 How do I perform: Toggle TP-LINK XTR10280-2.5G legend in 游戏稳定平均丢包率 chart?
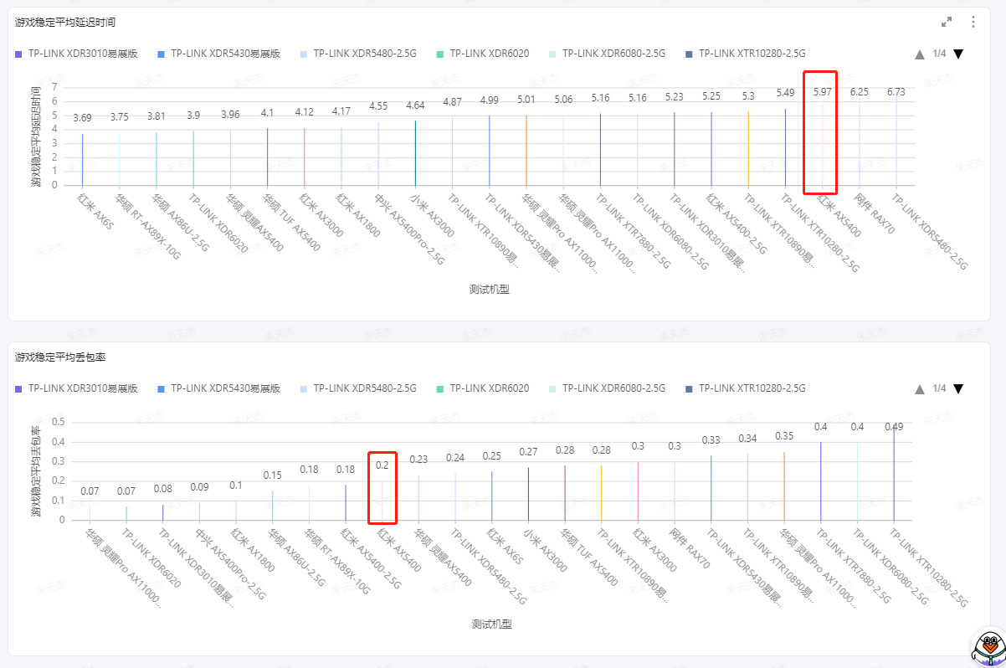[x=745, y=388]
